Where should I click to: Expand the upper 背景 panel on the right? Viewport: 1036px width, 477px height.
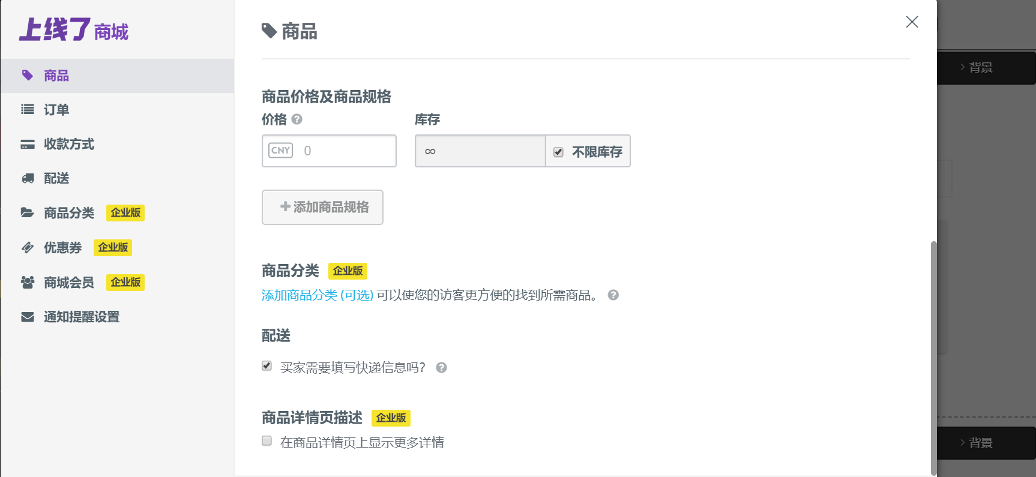click(x=980, y=67)
